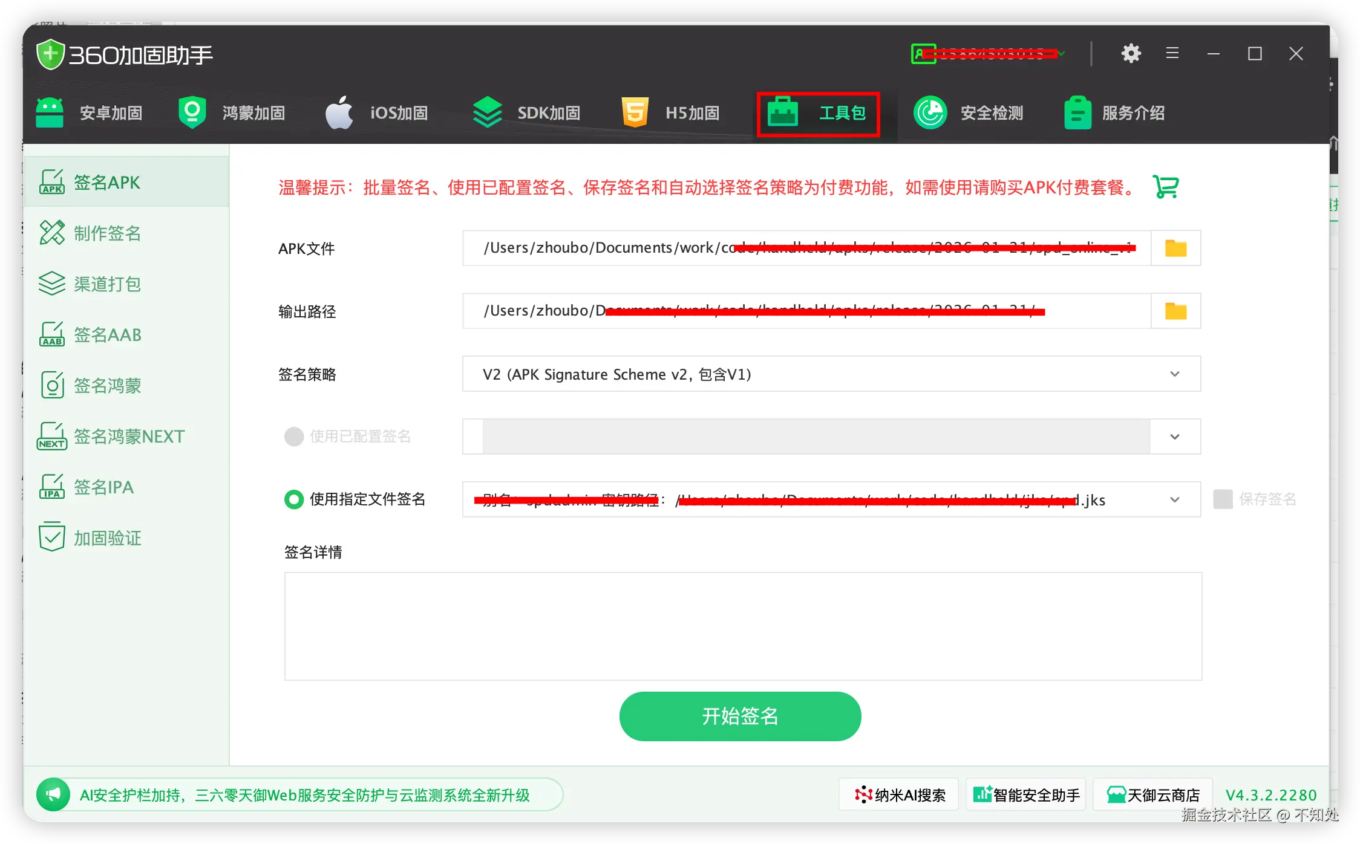Image resolution: width=1360 pixels, height=844 pixels.
Task: Start signing with 开始签名 button
Action: tap(740, 716)
